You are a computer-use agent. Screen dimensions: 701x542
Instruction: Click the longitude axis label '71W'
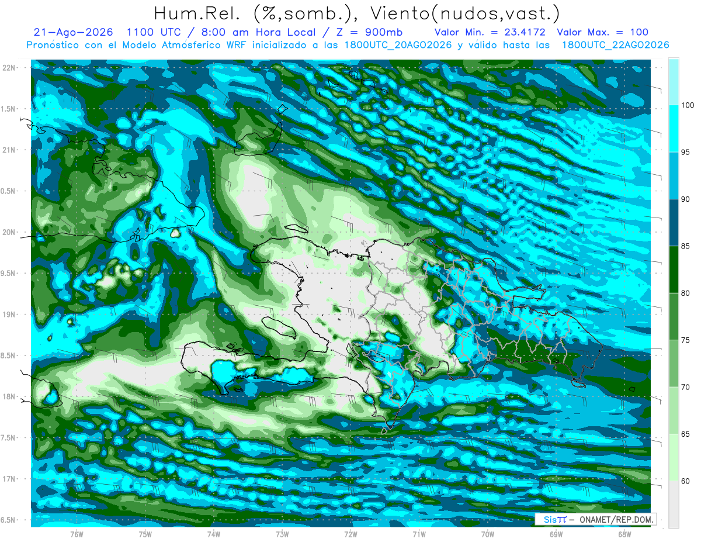click(x=419, y=534)
